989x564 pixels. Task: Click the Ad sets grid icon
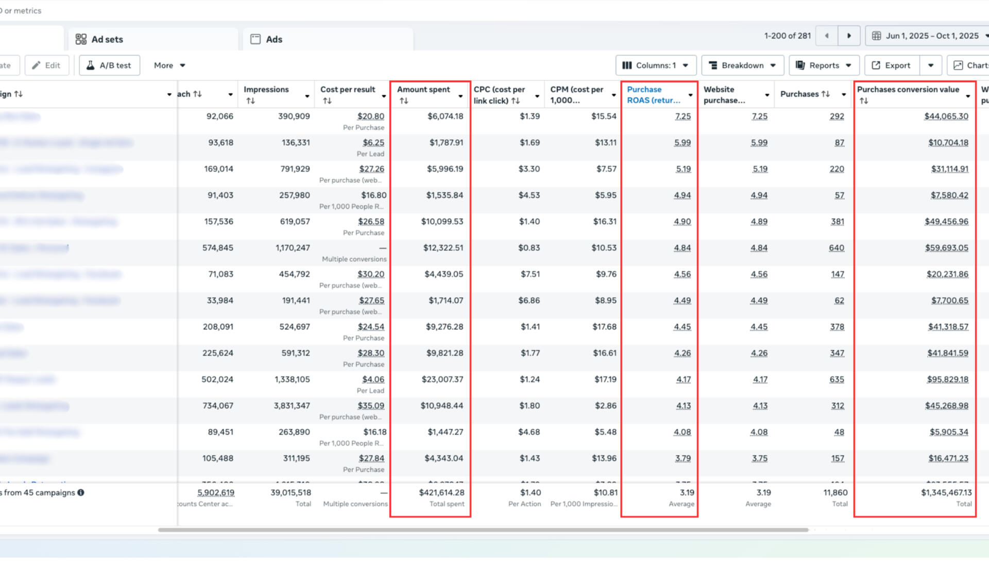point(81,39)
